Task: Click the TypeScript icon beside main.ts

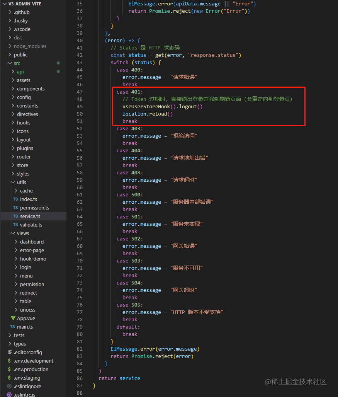Action: [14, 327]
